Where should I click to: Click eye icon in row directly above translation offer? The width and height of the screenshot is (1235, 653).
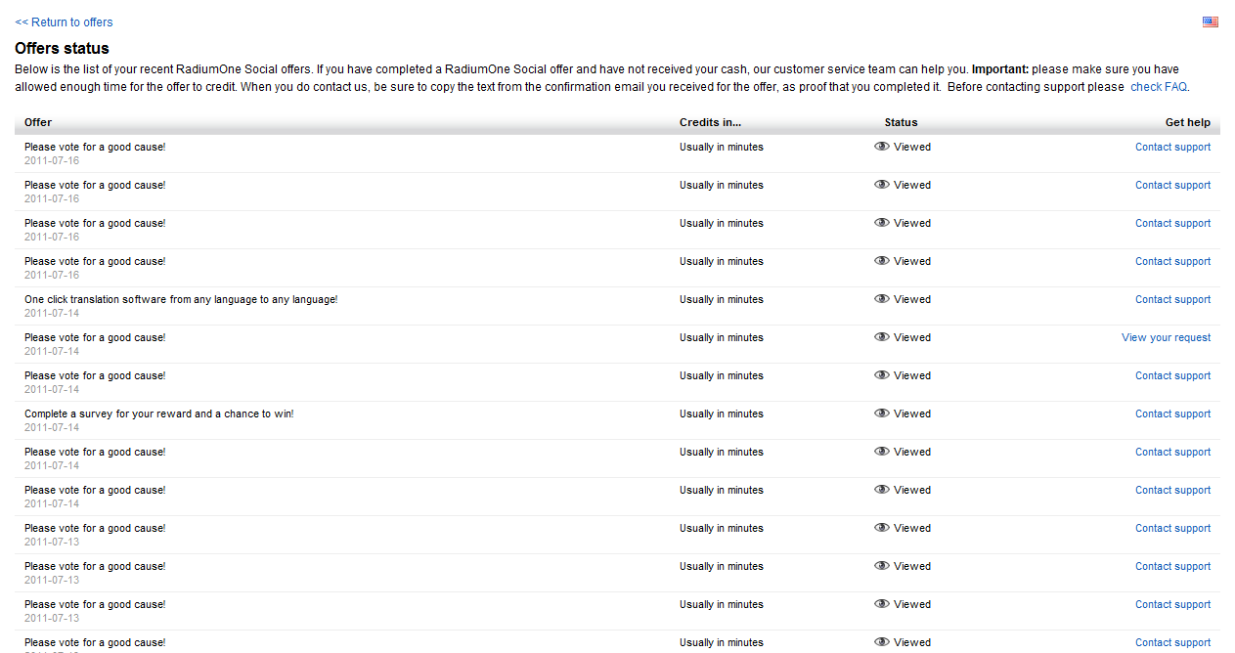point(881,261)
